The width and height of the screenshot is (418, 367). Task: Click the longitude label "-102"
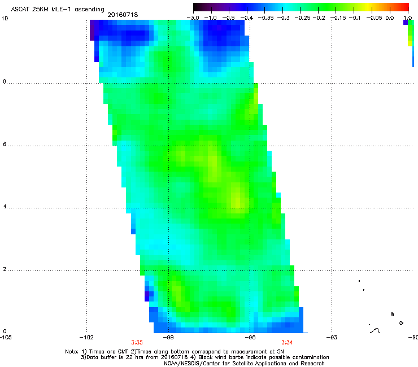coord(86,338)
